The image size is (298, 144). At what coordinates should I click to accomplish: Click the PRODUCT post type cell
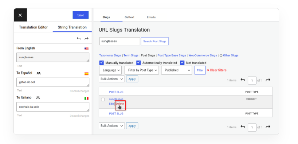coord(251,99)
